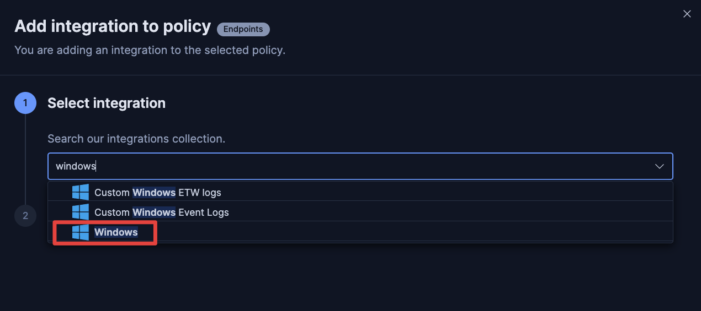This screenshot has height=311, width=701.
Task: Choose Custom Windows ETW logs option
Action: coord(158,192)
